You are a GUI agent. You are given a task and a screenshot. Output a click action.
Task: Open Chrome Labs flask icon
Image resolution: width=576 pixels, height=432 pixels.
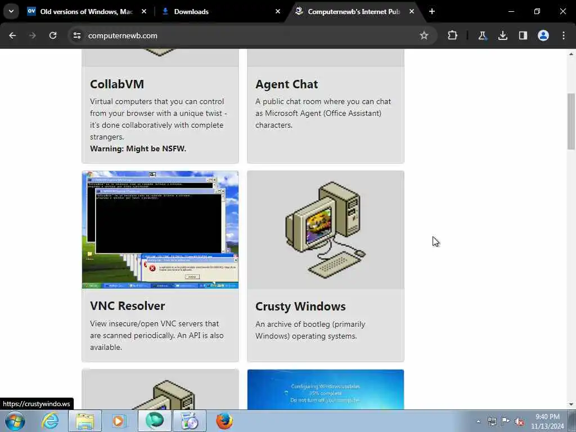[x=482, y=35]
